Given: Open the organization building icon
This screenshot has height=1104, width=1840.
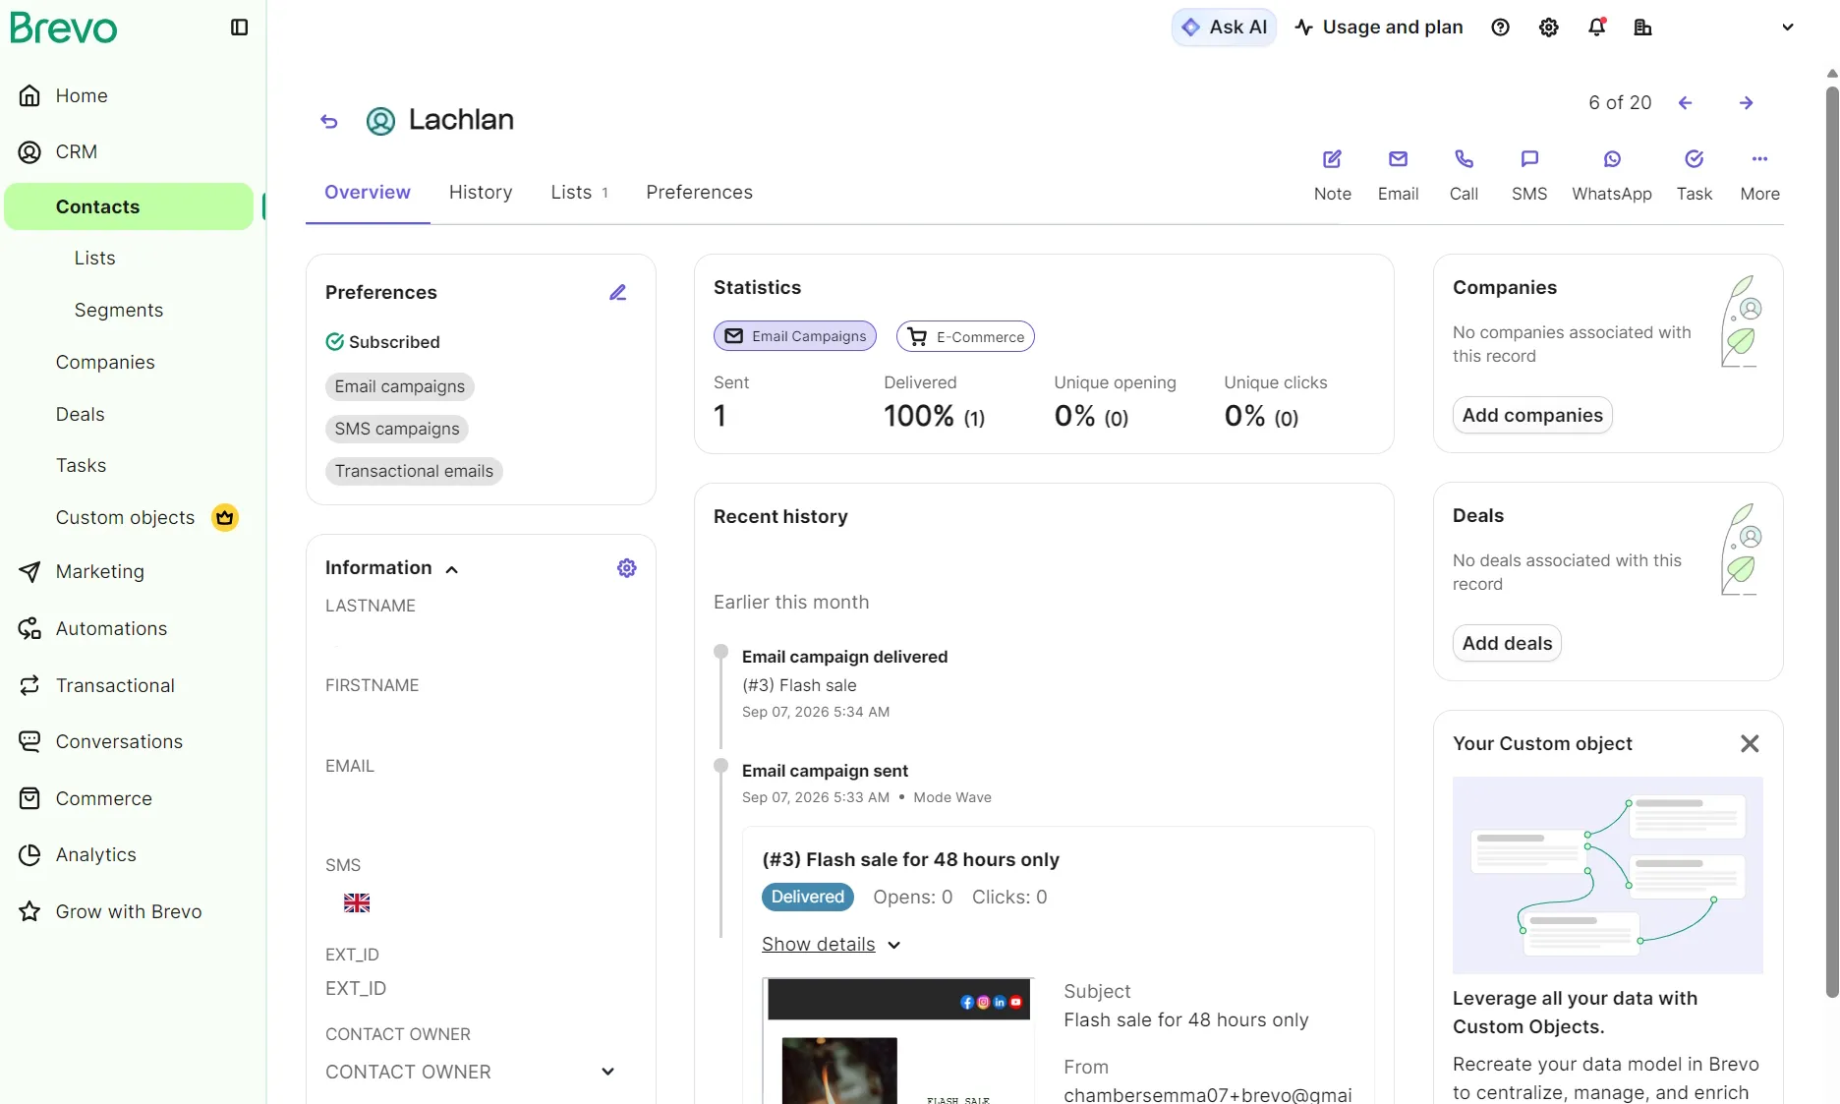Looking at the screenshot, I should click(1642, 28).
